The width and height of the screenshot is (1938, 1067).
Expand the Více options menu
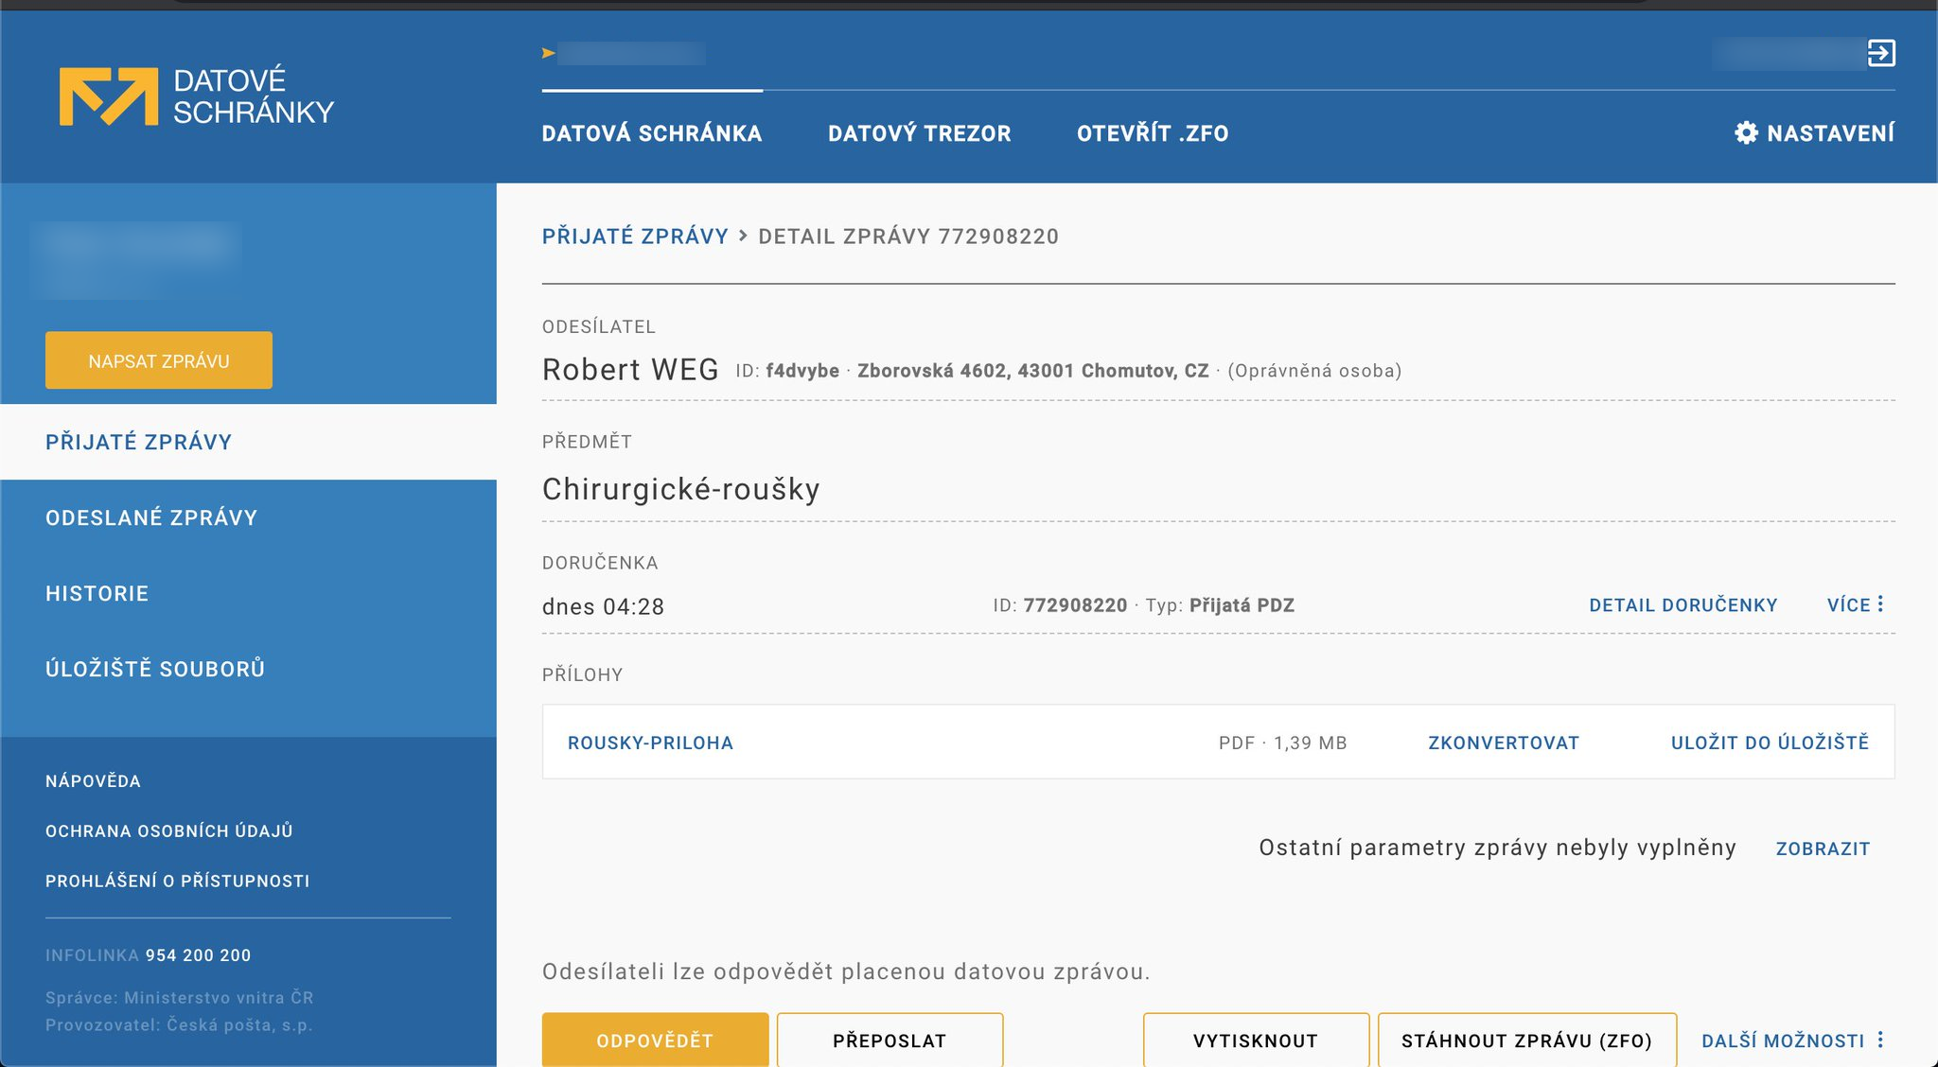(1856, 605)
